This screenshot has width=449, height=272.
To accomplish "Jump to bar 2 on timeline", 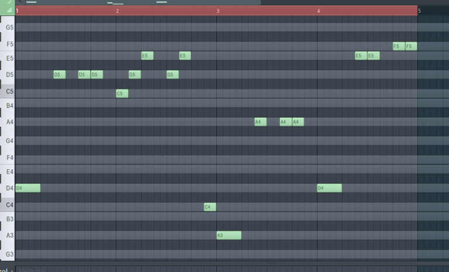I will pos(118,11).
